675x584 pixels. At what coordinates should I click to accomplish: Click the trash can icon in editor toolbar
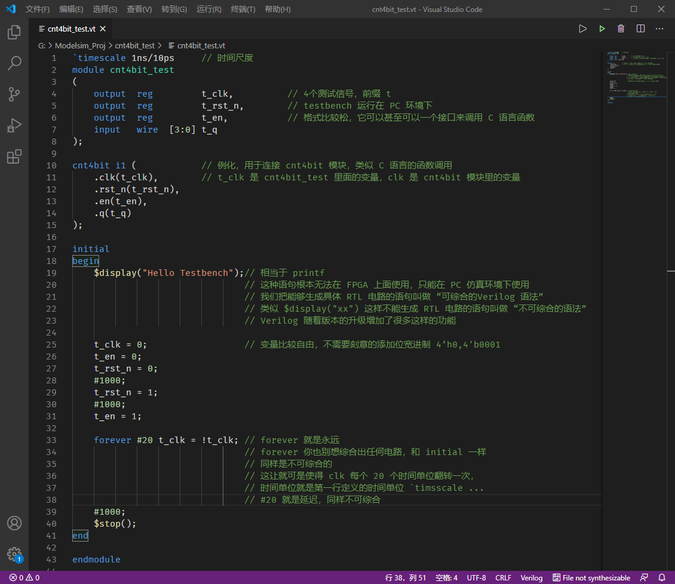tap(621, 29)
